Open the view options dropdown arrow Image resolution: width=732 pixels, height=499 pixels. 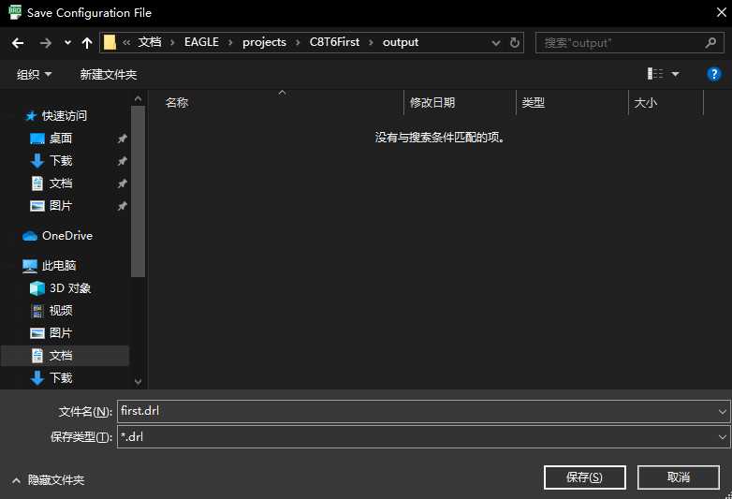(675, 74)
